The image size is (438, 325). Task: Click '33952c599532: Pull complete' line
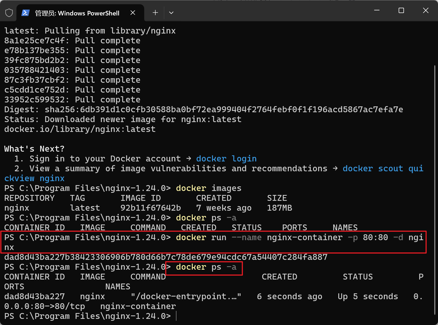coord(72,100)
